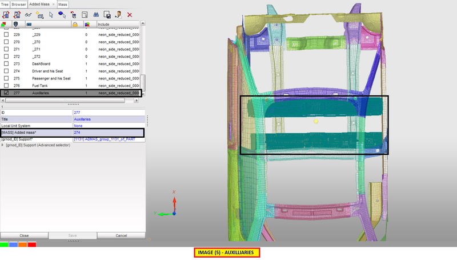
Task: Click the save floppy disk icon
Action: [x=107, y=14]
